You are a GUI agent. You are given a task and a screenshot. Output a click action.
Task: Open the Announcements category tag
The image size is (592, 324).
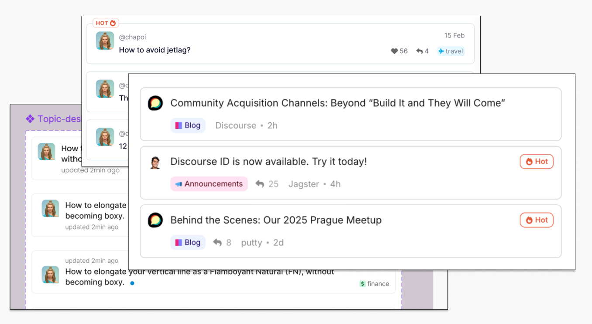(209, 184)
